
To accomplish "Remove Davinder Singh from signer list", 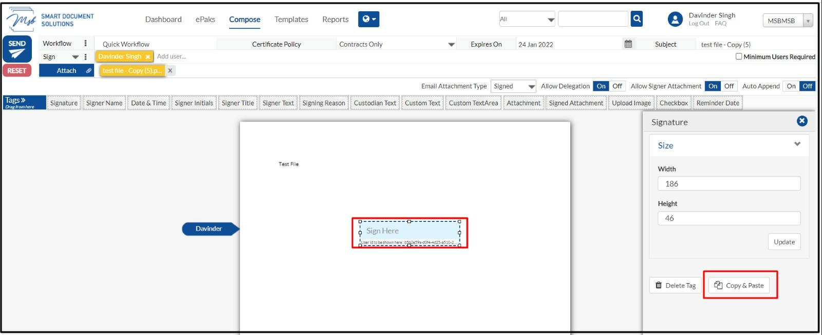I will (147, 57).
